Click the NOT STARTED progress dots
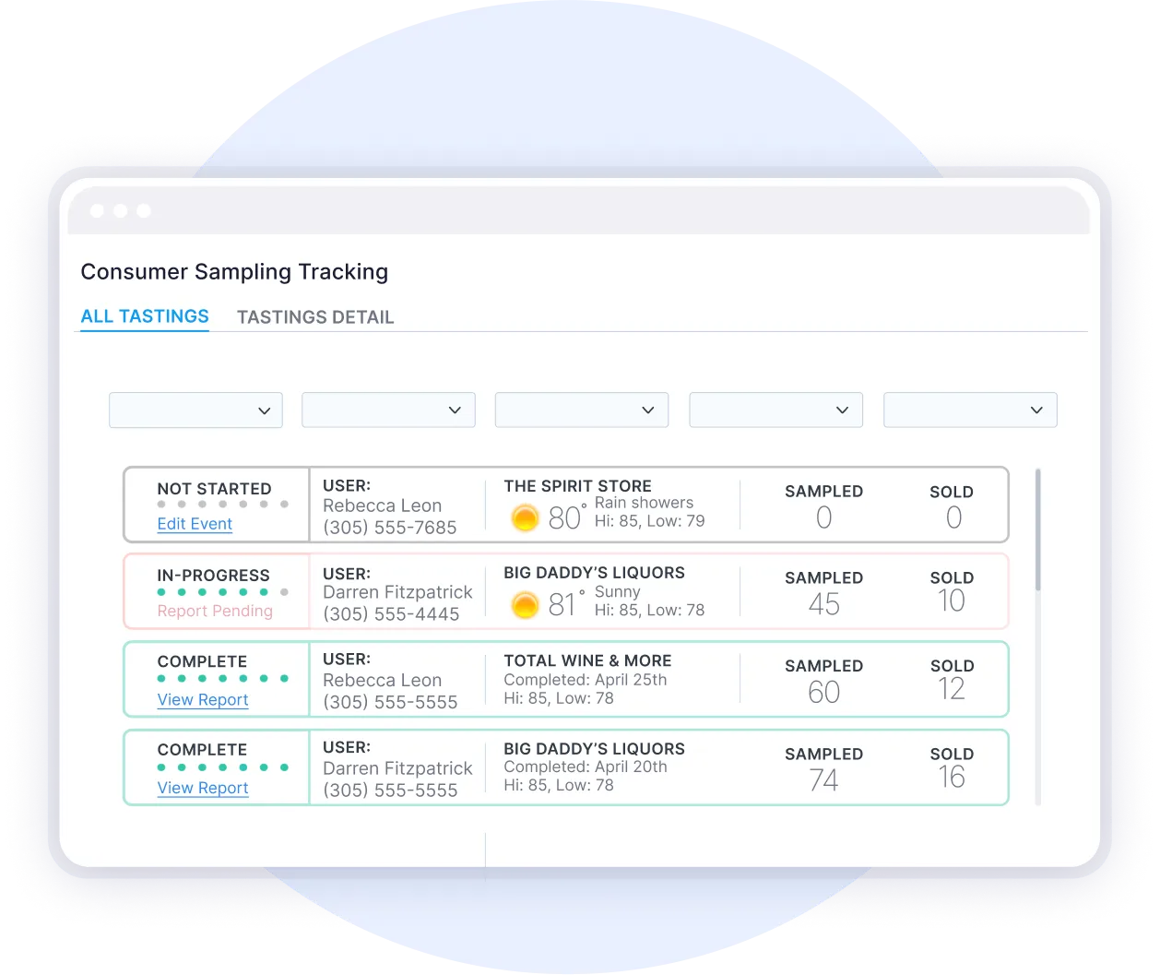1160x975 pixels. (222, 505)
